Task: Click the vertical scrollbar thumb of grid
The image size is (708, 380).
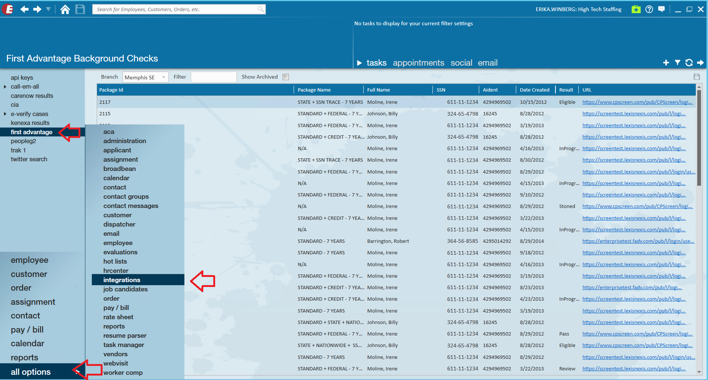Action: pyautogui.click(x=699, y=138)
